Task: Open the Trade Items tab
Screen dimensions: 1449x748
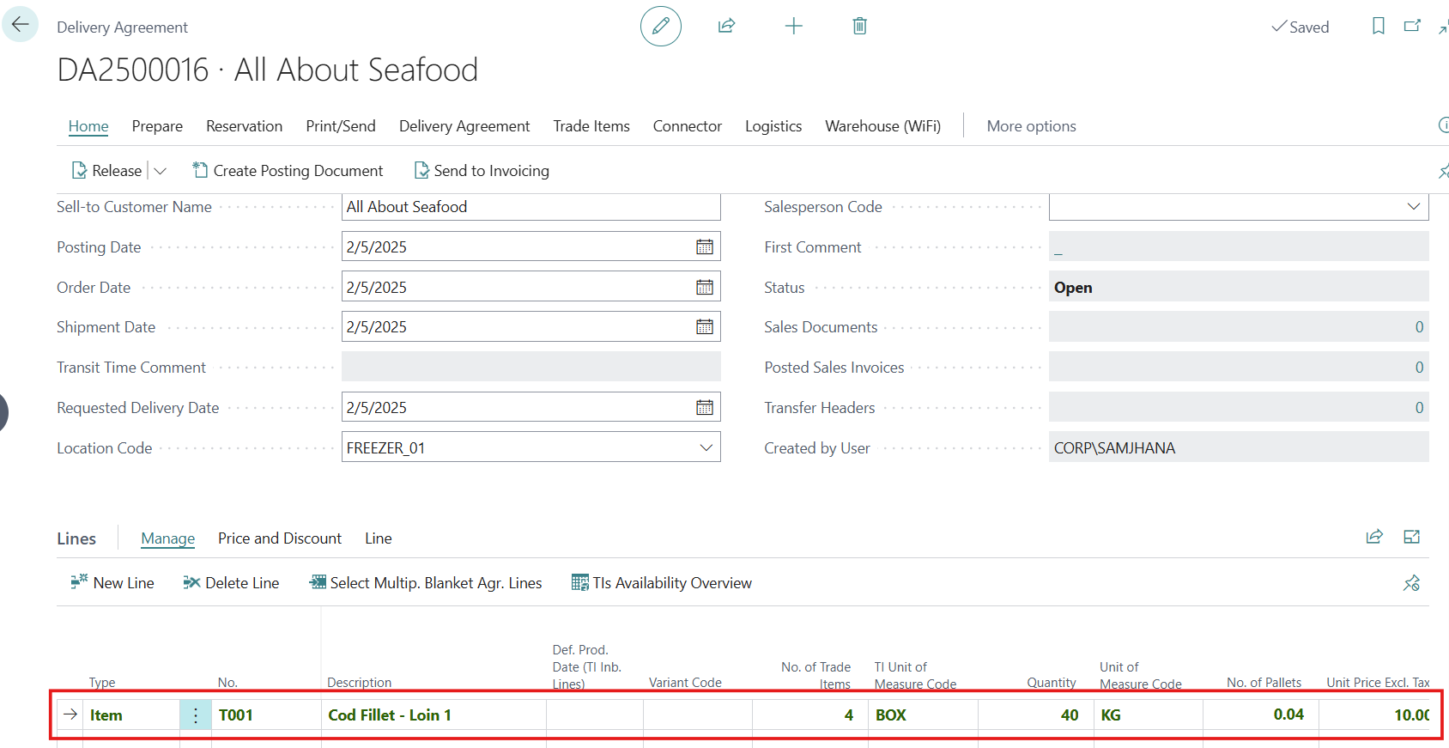Action: (591, 126)
